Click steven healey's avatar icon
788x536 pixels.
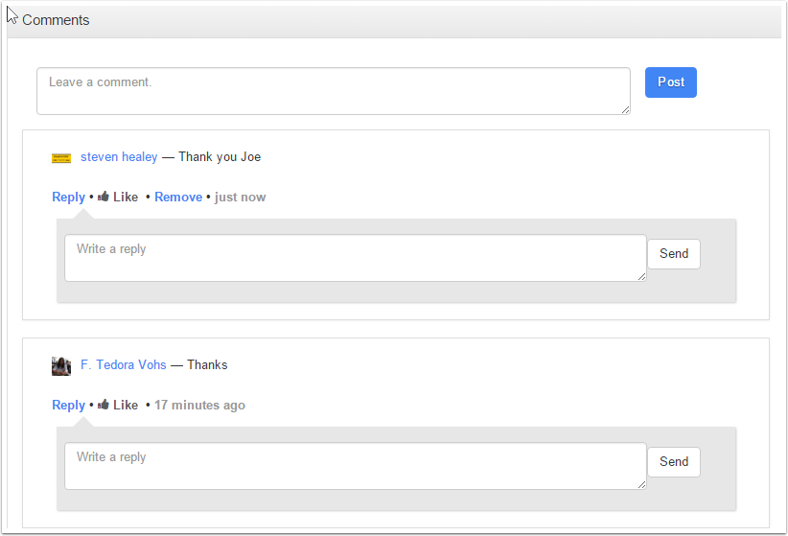pos(61,158)
